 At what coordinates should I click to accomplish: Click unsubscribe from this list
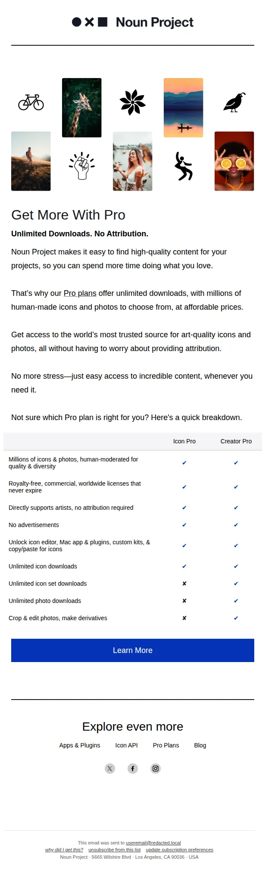click(x=115, y=850)
